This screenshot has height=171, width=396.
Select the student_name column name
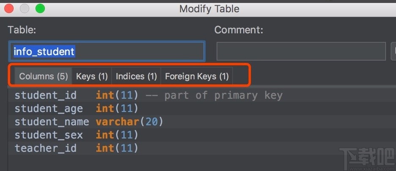52,122
